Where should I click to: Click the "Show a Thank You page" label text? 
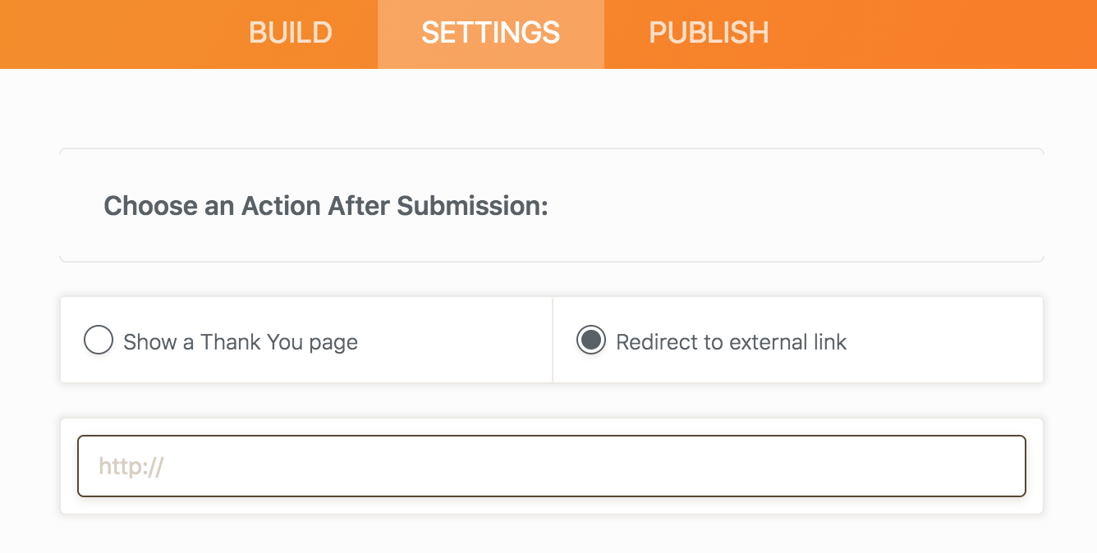[x=241, y=342]
